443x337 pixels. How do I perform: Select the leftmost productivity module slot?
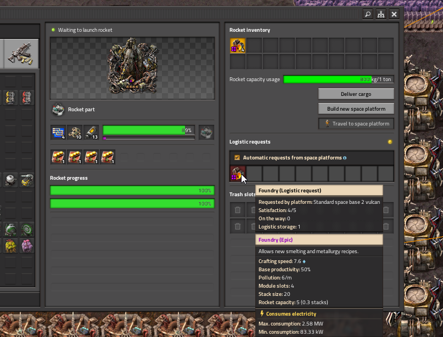pyautogui.click(x=58, y=157)
